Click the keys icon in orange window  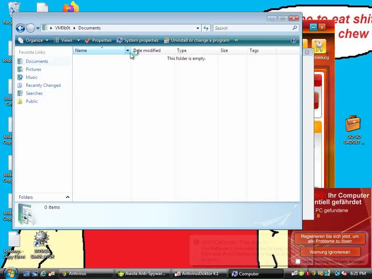pos(319,46)
